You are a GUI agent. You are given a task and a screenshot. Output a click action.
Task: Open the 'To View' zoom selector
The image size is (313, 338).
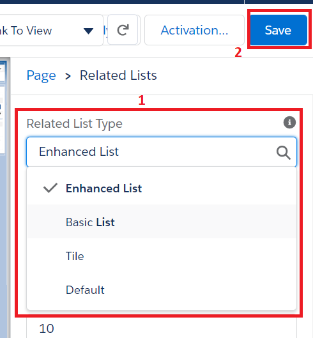[x=51, y=30]
